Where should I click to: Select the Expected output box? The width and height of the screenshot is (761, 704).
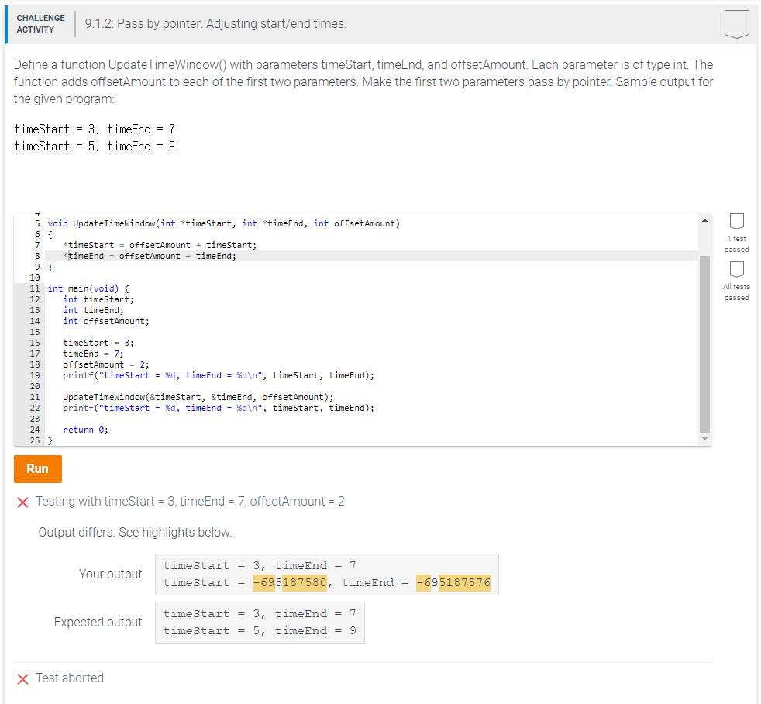point(260,622)
